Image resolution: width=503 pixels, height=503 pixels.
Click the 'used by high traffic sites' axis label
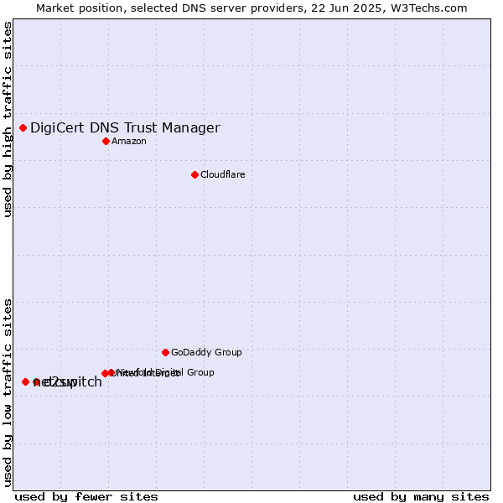[x=8, y=119]
